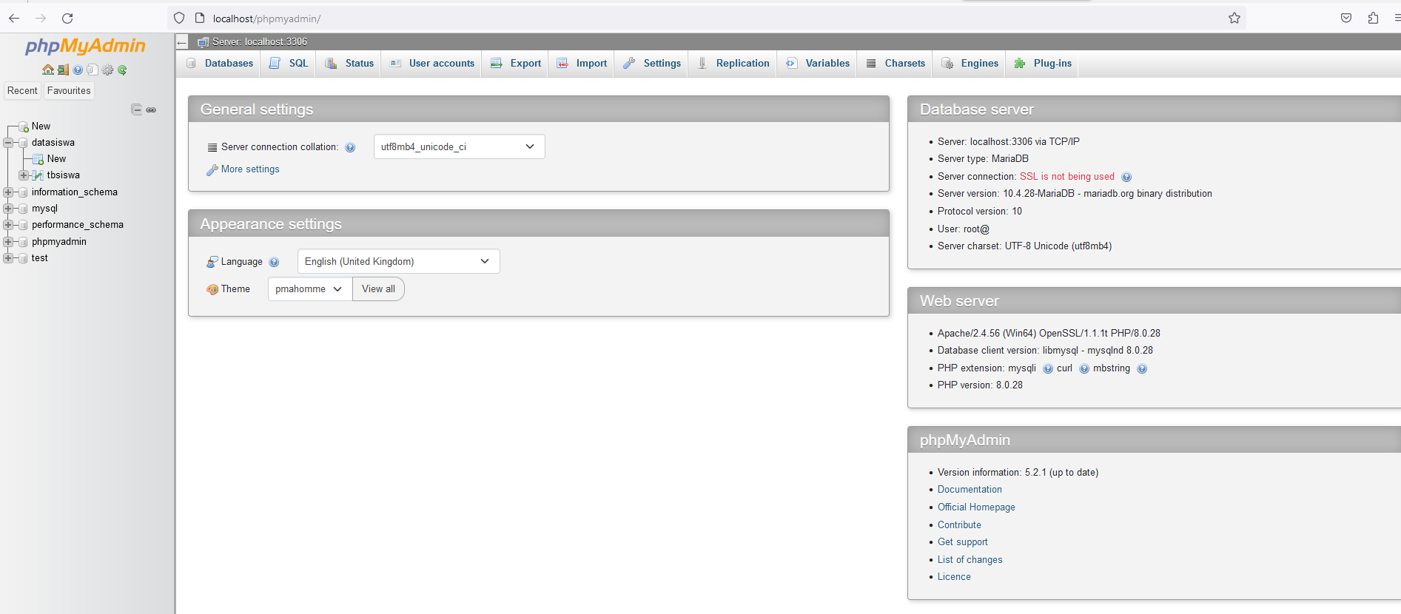Click the Home icon below phpMyAdmin logo
The width and height of the screenshot is (1401, 614).
tap(48, 70)
